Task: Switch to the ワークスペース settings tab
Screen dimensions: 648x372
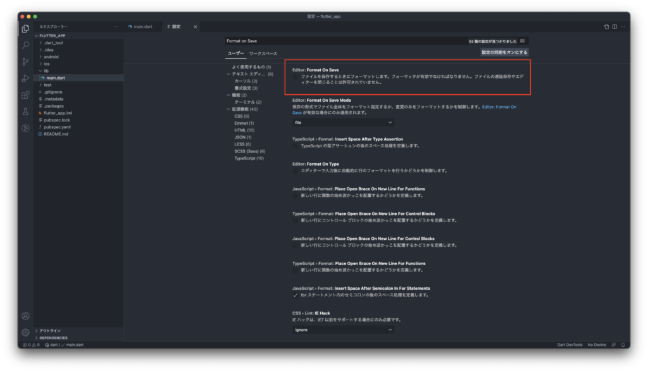Action: tap(263, 53)
